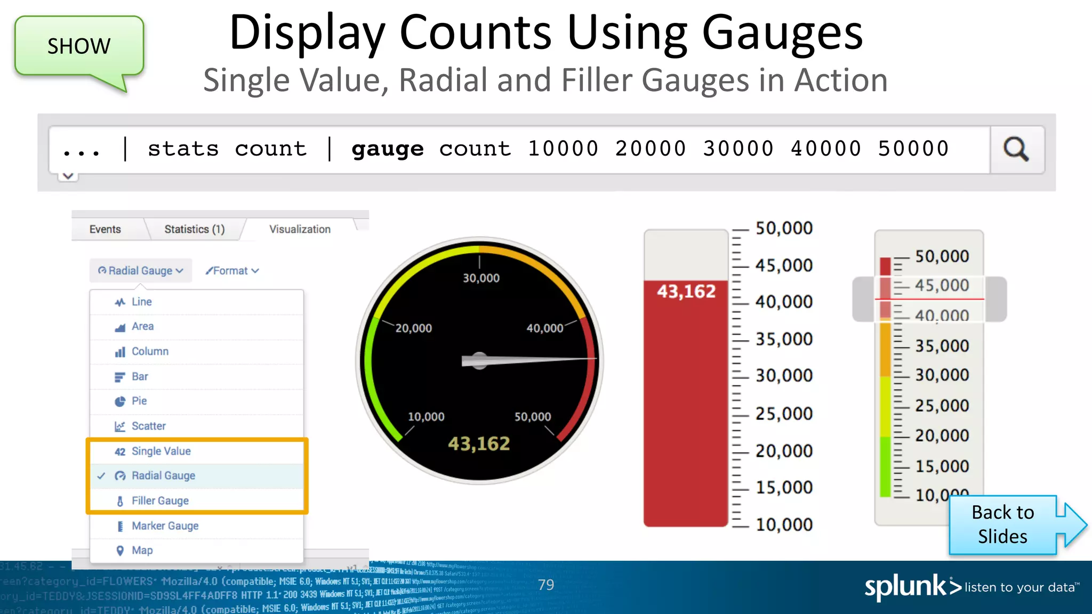Select the Area menu entry
Image resolution: width=1092 pixels, height=614 pixels.
197,327
